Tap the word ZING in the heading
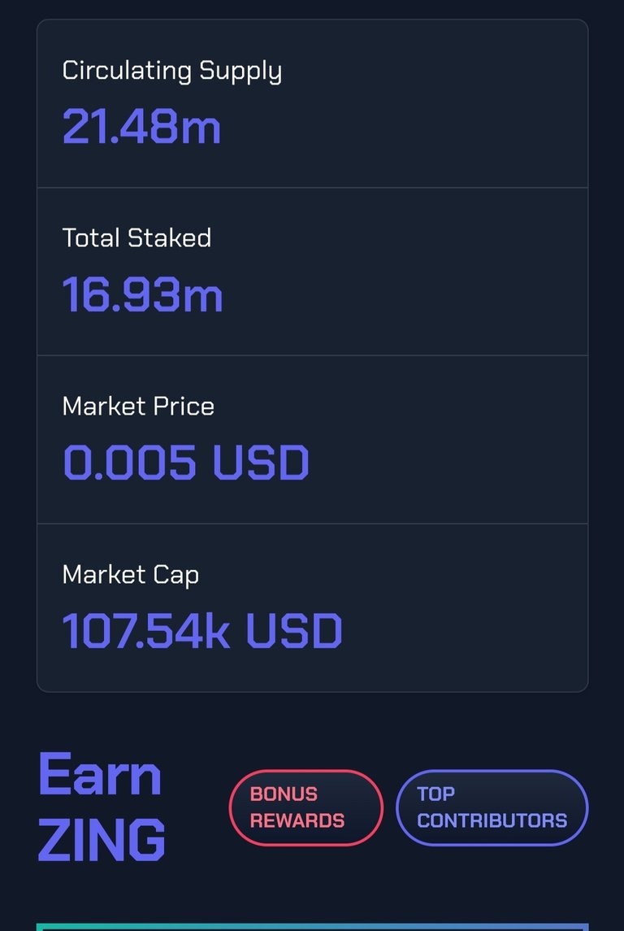Image resolution: width=624 pixels, height=931 pixels. coord(102,839)
